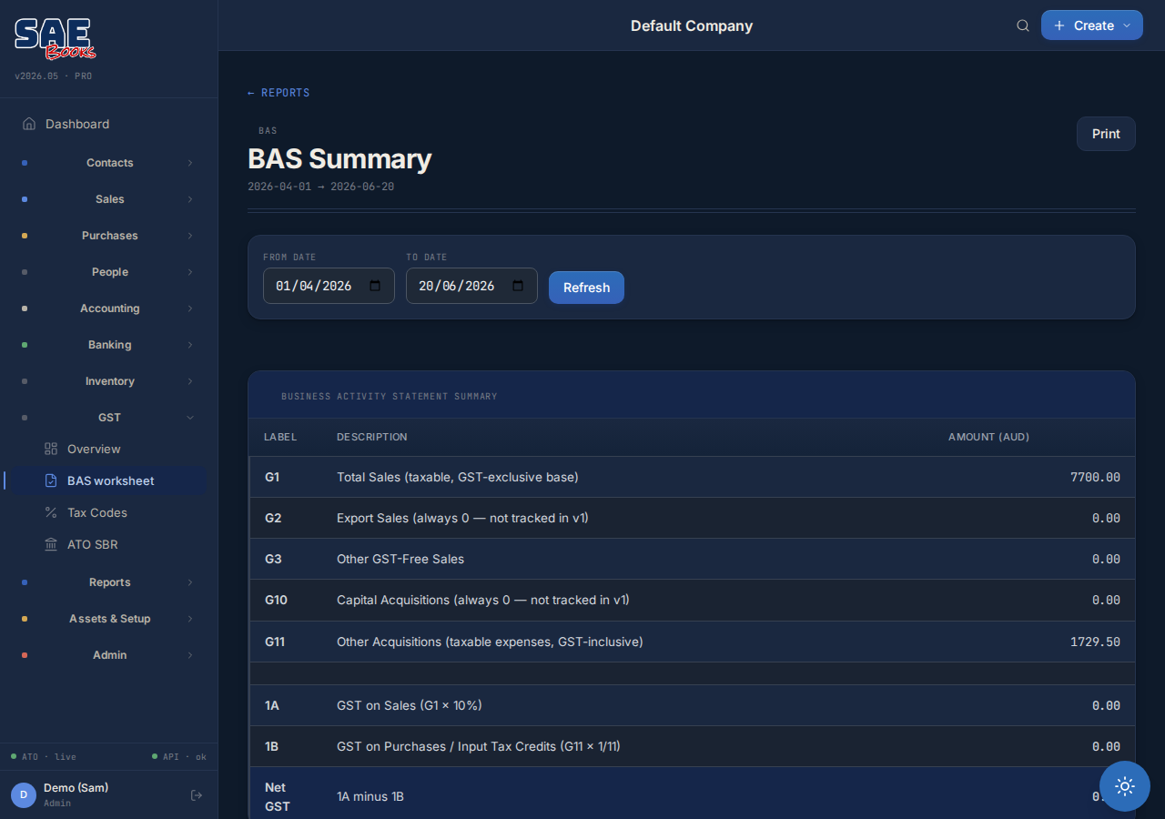Expand the Banking menu section
The image size is (1165, 819).
tap(109, 345)
